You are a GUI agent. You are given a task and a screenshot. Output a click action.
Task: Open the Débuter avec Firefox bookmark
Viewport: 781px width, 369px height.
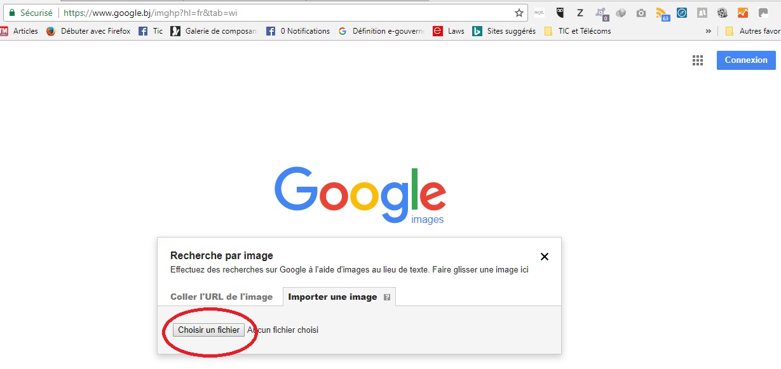coord(88,30)
